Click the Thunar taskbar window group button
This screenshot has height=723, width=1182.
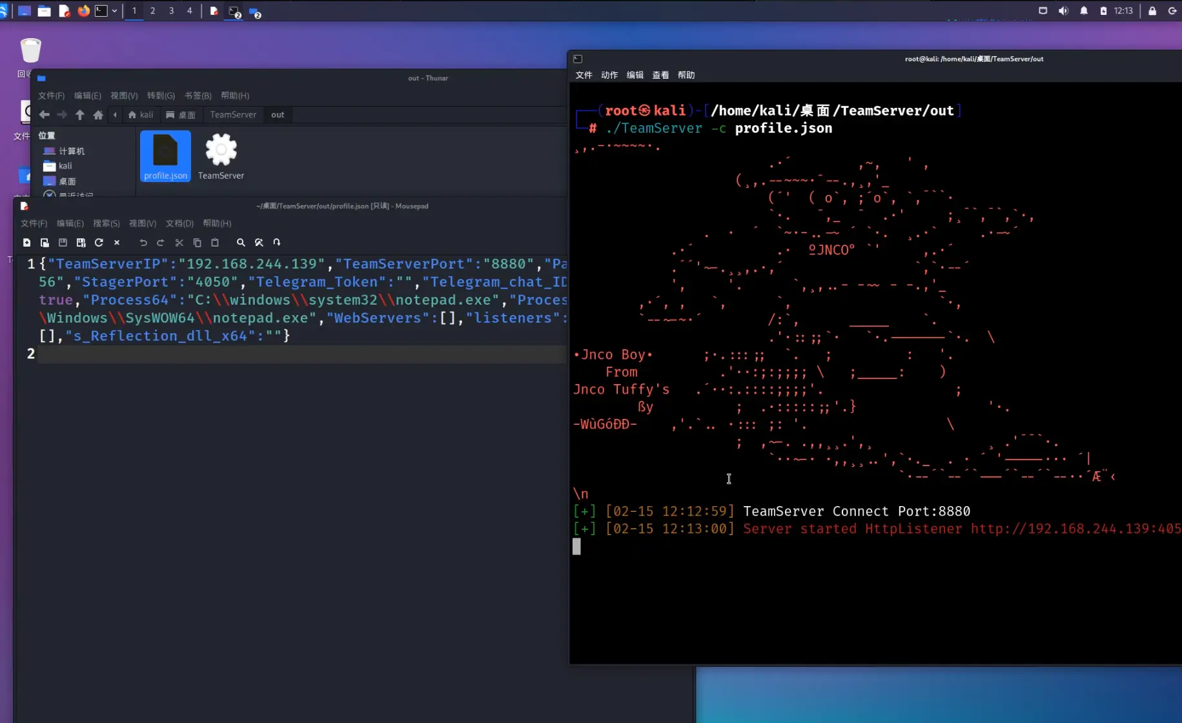coord(255,12)
